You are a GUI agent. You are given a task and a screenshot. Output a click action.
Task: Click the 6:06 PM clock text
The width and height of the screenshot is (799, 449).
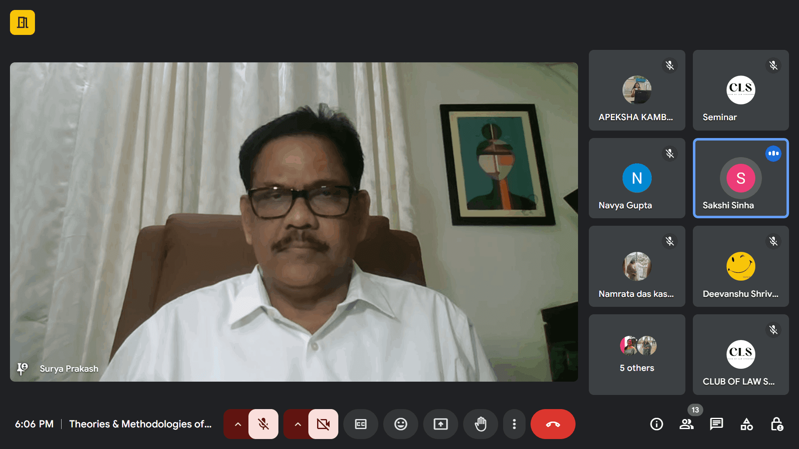tap(34, 424)
